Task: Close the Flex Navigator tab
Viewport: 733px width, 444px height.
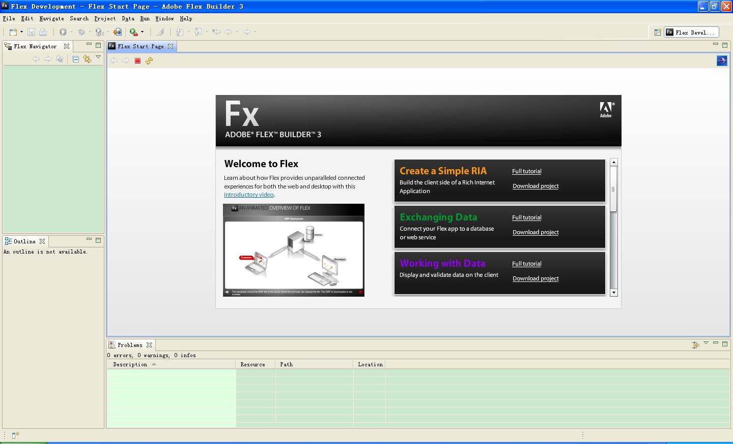Action: coord(67,46)
